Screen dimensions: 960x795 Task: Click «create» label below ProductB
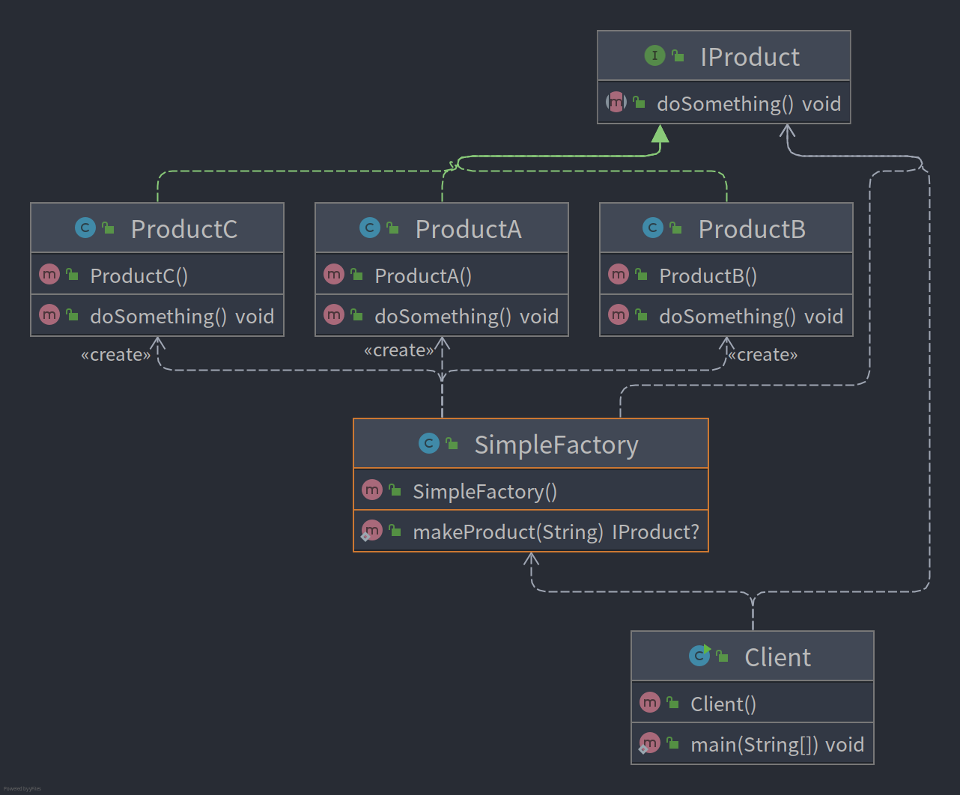[763, 354]
